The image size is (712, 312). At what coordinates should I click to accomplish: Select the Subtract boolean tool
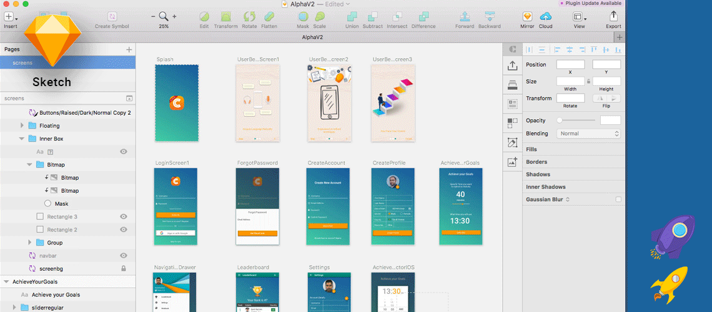(x=372, y=17)
